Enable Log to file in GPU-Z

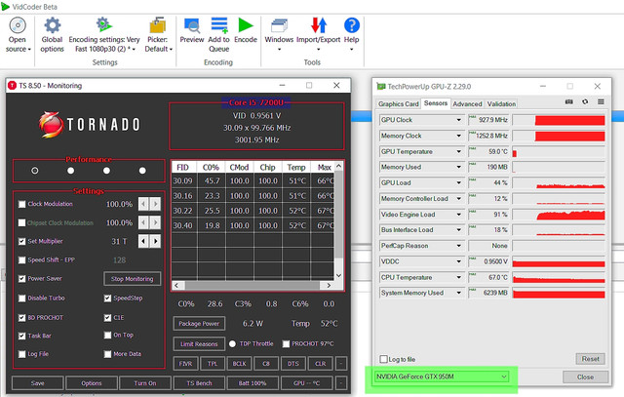[383, 359]
